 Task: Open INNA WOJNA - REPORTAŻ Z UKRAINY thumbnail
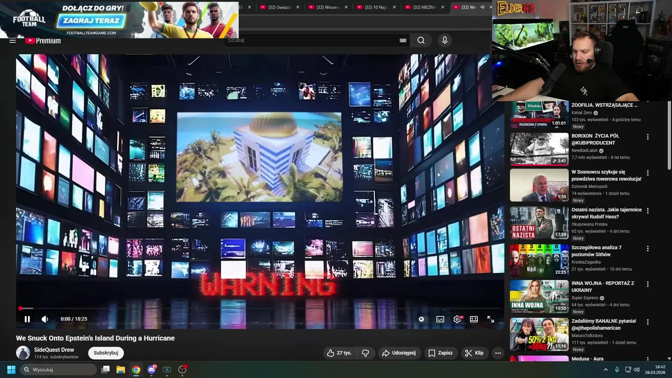[x=539, y=296]
